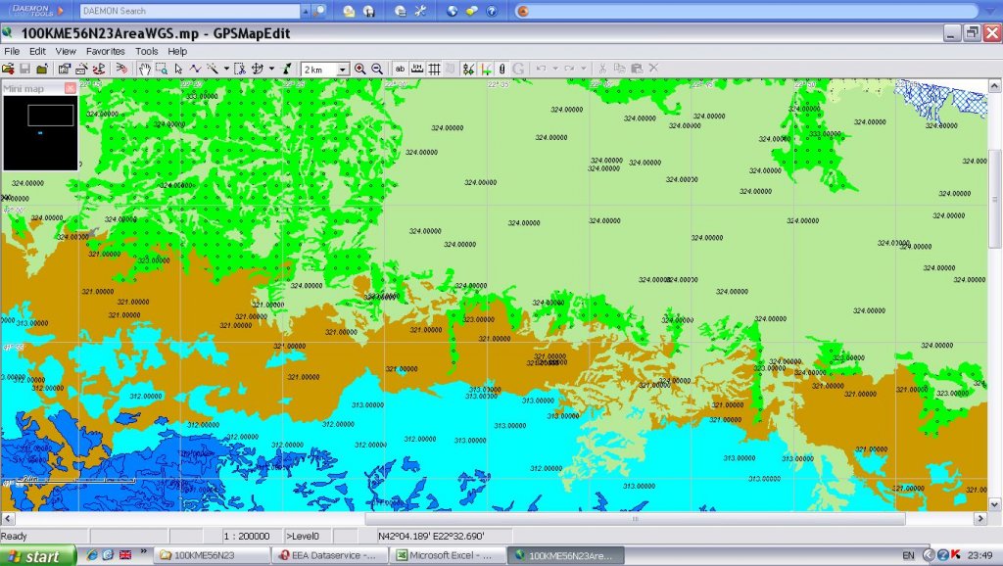Click the zoom out magnifier icon
The height and width of the screenshot is (566, 1003).
377,69
